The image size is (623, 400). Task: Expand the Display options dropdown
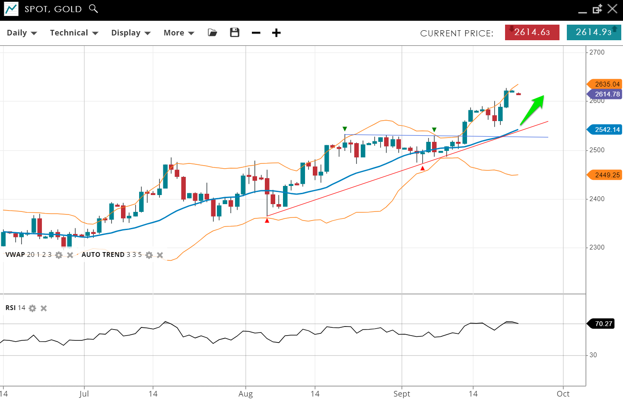pos(130,33)
